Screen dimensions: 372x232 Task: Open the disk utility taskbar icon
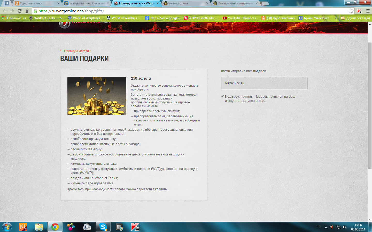click(x=87, y=227)
